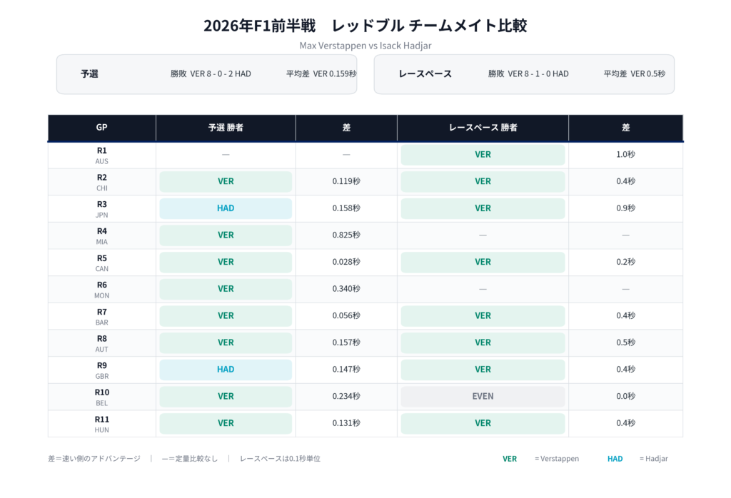This screenshot has width=731, height=498.
Task: Click the レースペース 勝者 column header
Action: [483, 128]
